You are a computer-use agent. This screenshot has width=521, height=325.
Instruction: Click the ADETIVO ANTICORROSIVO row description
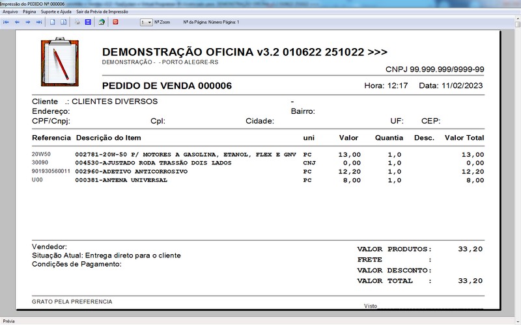pyautogui.click(x=132, y=172)
